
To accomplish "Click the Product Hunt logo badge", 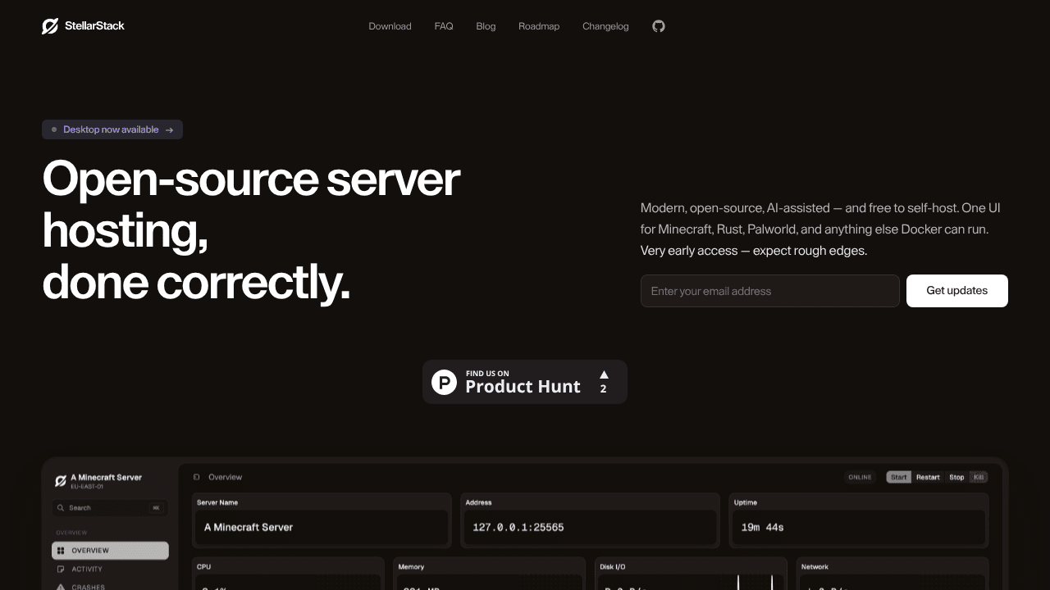I will (444, 382).
